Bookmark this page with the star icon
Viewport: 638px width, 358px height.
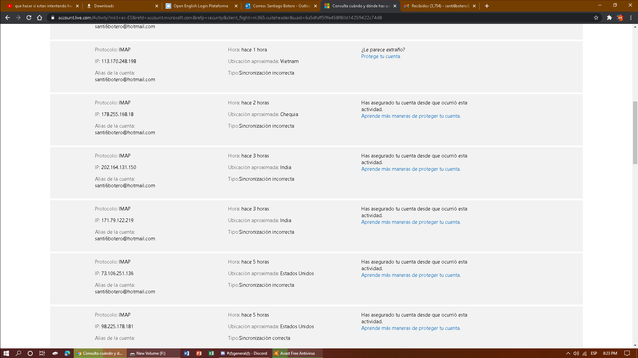596,18
